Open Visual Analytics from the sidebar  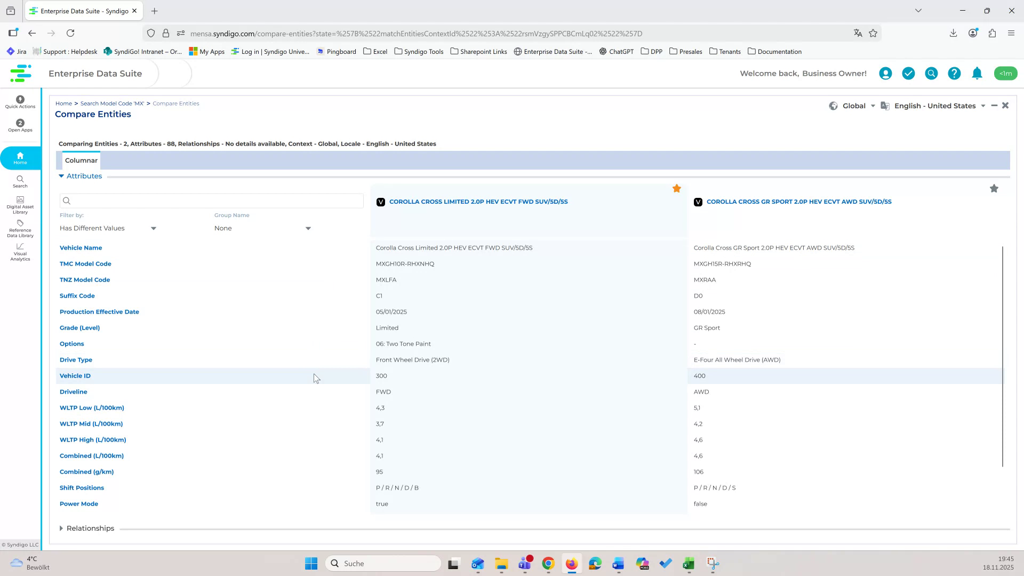pyautogui.click(x=20, y=252)
